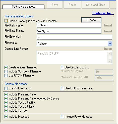Screen dimensions: 118x124
Task: Disable Include Syslog Facility
Action: point(6,103)
